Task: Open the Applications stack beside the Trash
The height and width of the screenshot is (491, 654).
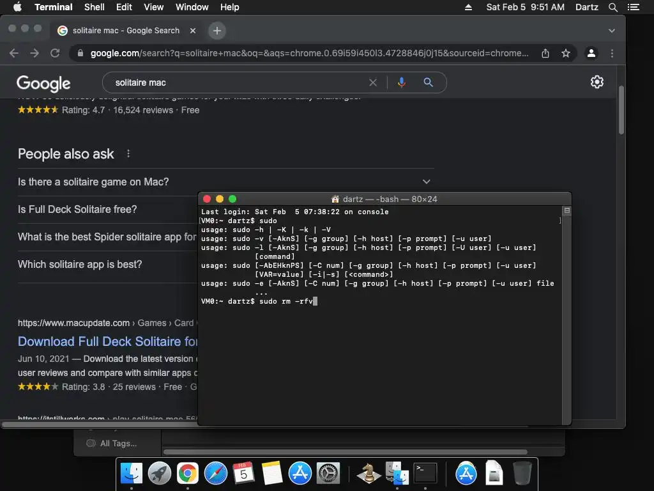Action: coord(466,474)
